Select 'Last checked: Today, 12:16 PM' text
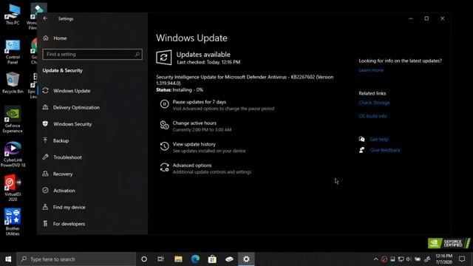 point(208,62)
